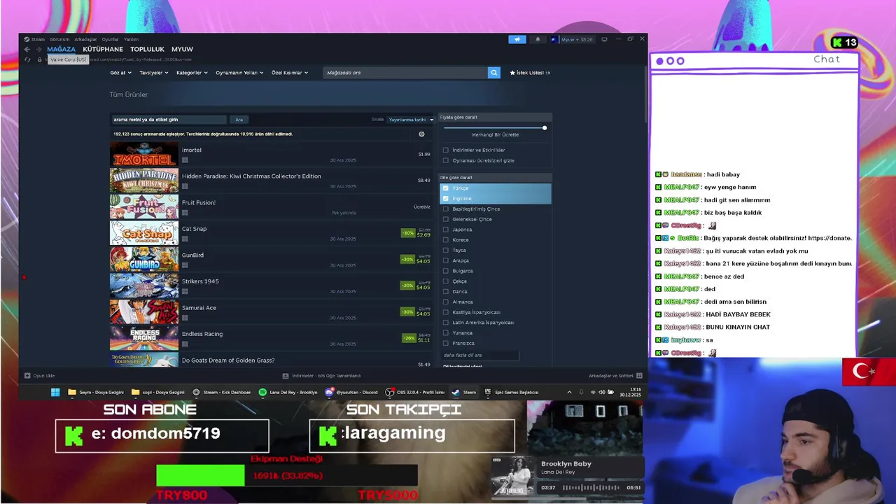Click the Brooklyn Baby album art
This screenshot has width=896, height=504.
[513, 475]
